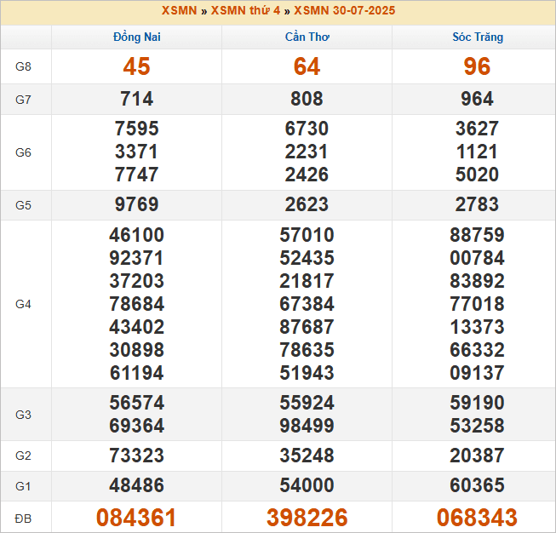Click G3 number 98499
The width and height of the screenshot is (556, 533).
tap(307, 426)
